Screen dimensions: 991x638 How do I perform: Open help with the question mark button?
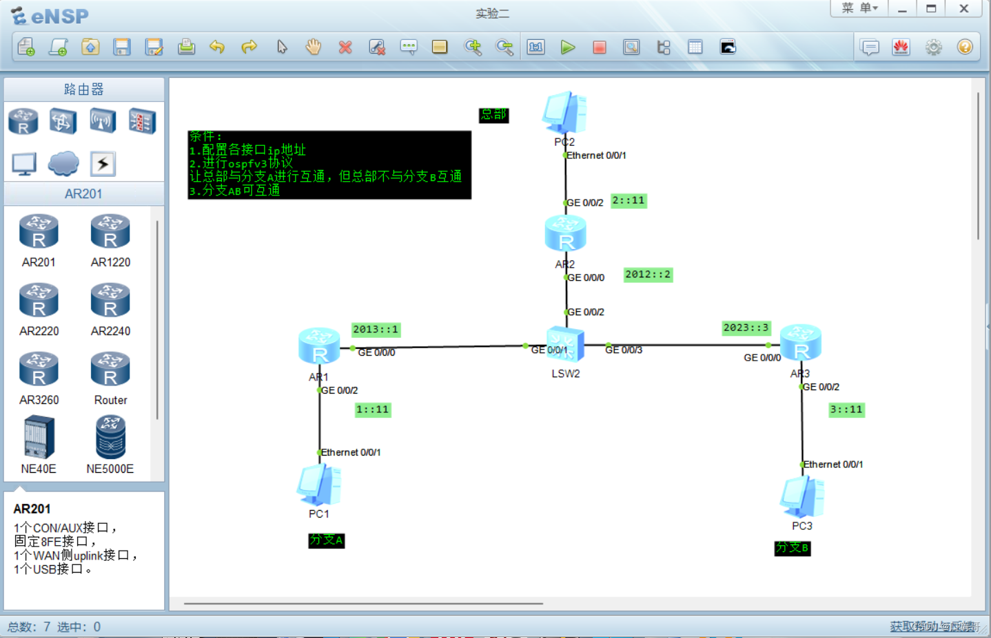[x=965, y=47]
